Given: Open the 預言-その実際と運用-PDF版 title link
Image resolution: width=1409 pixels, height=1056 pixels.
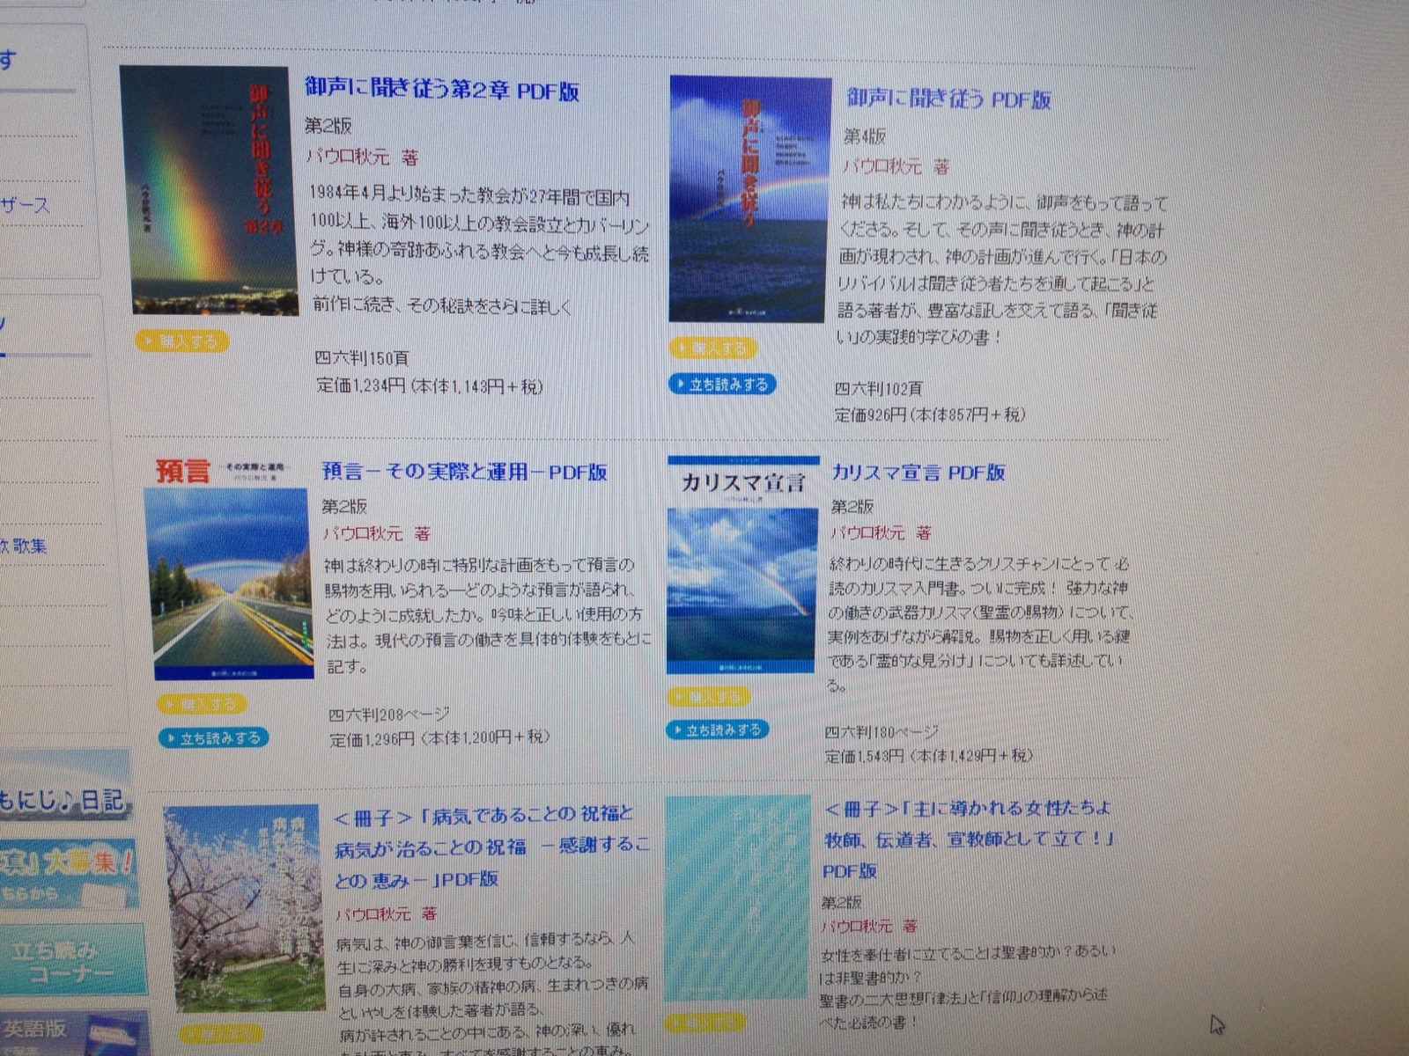Looking at the screenshot, I should tap(464, 472).
